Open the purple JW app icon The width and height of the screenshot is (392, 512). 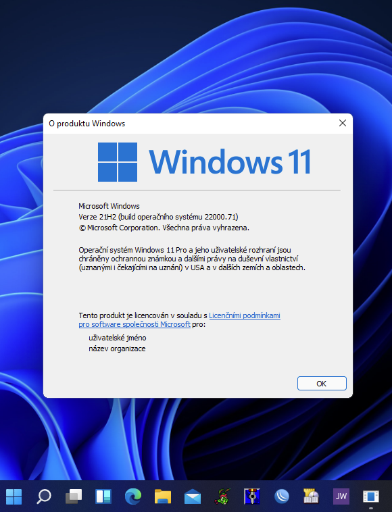tap(341, 496)
